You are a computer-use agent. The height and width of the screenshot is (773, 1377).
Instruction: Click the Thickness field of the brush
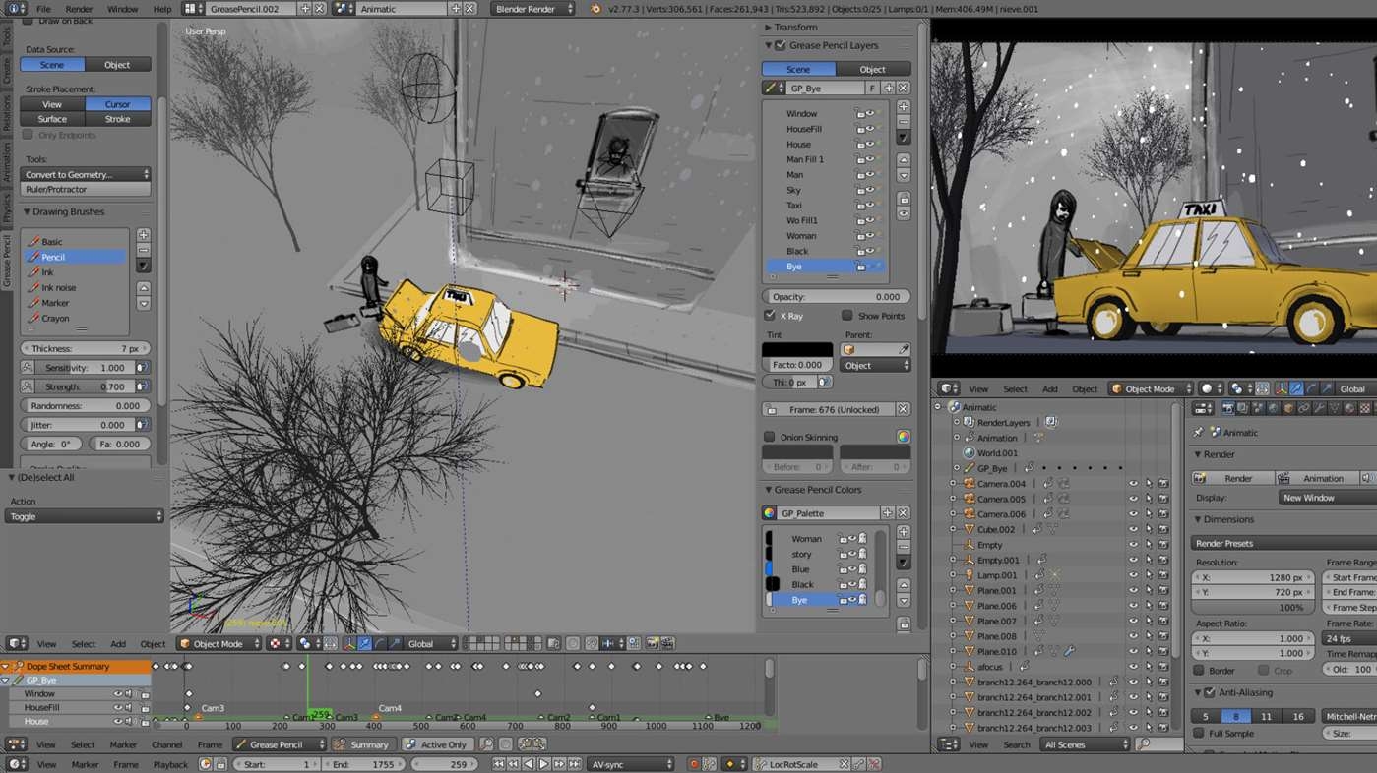point(86,348)
